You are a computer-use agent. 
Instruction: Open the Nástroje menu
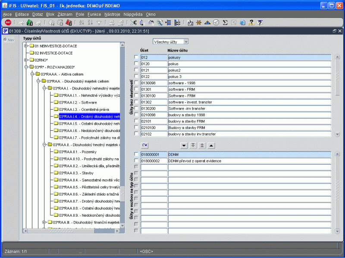(112, 14)
